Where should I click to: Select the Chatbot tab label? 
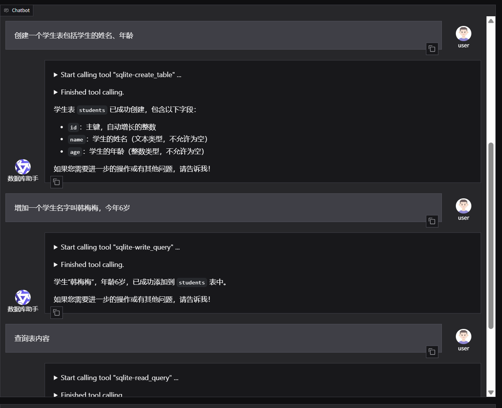pyautogui.click(x=21, y=10)
